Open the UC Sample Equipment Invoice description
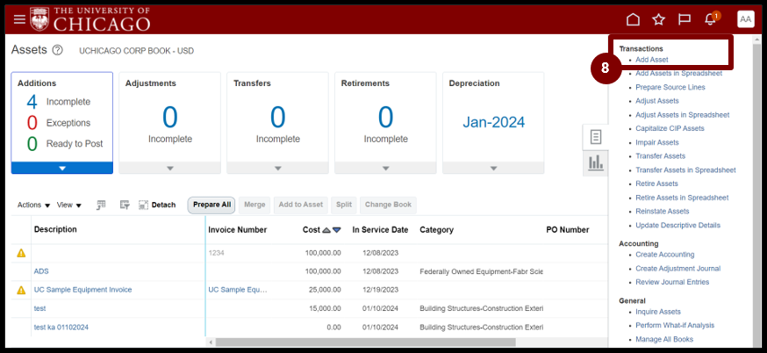Viewport: 767px width, 353px height. pos(82,290)
